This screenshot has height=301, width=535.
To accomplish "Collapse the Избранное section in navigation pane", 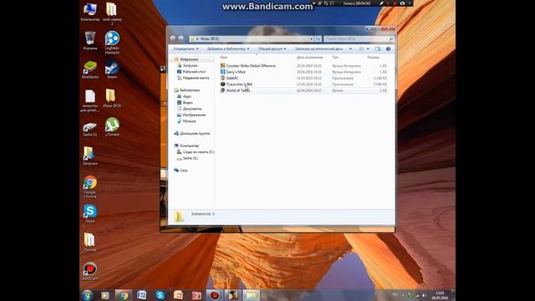I will point(186,59).
